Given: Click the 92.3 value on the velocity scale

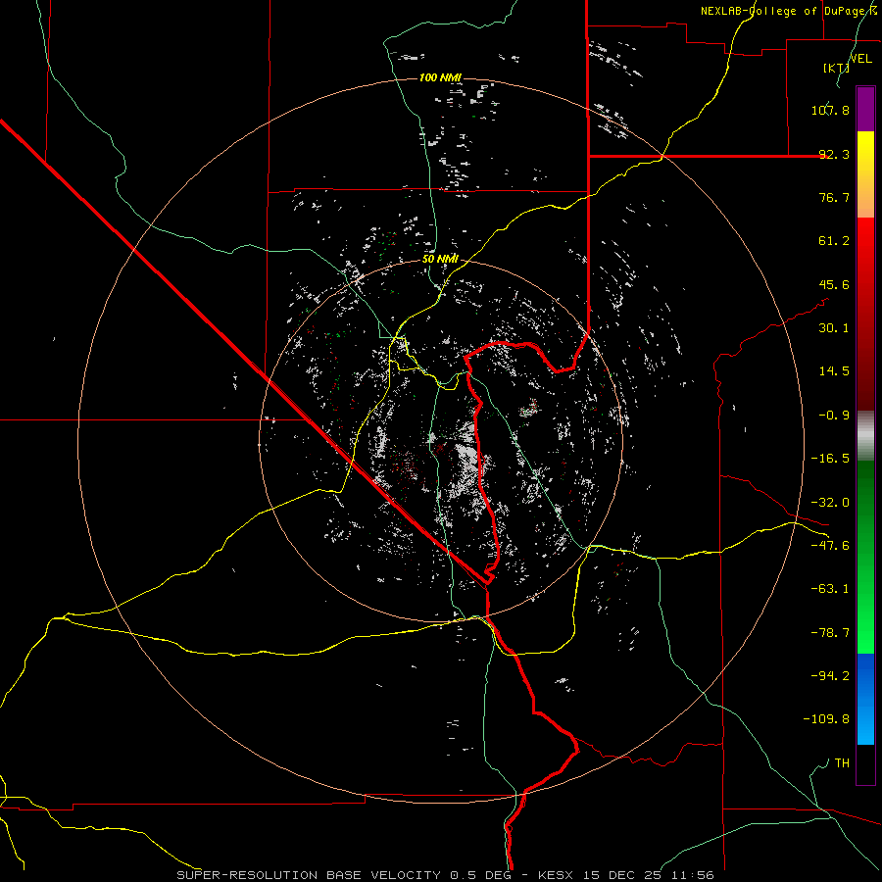Looking at the screenshot, I should (834, 154).
